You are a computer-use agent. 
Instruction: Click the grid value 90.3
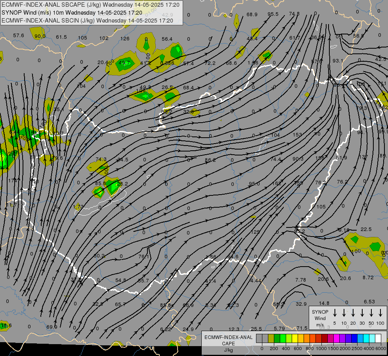[x=298, y=159]
